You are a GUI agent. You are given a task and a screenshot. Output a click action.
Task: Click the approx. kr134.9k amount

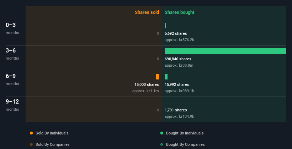(x=179, y=116)
